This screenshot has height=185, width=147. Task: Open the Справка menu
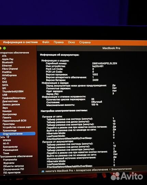point(85,42)
